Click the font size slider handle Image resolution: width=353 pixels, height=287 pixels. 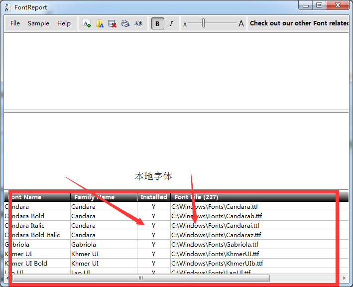point(203,23)
